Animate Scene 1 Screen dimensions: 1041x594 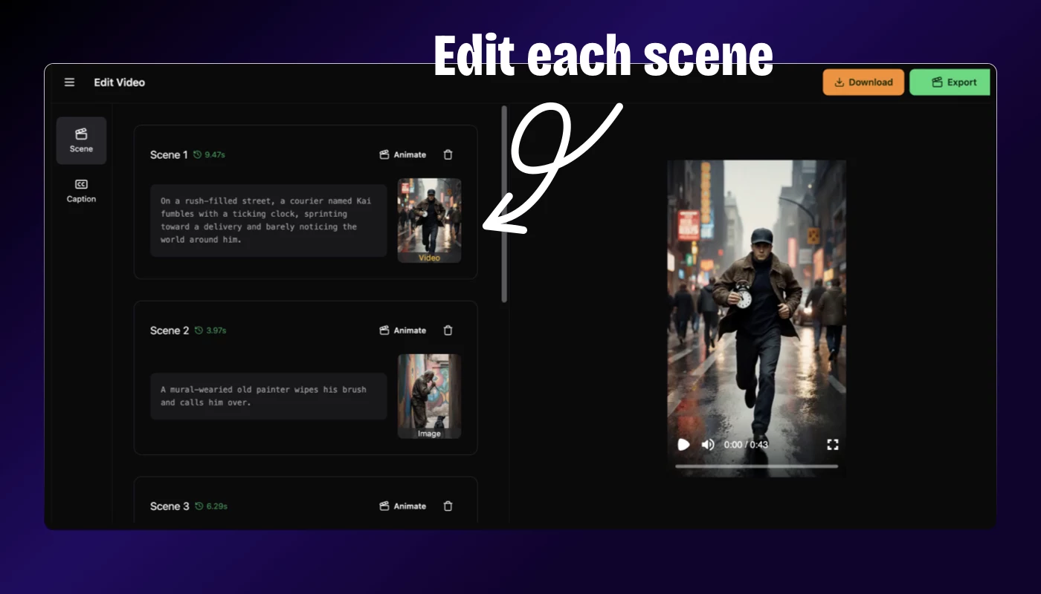pyautogui.click(x=402, y=154)
